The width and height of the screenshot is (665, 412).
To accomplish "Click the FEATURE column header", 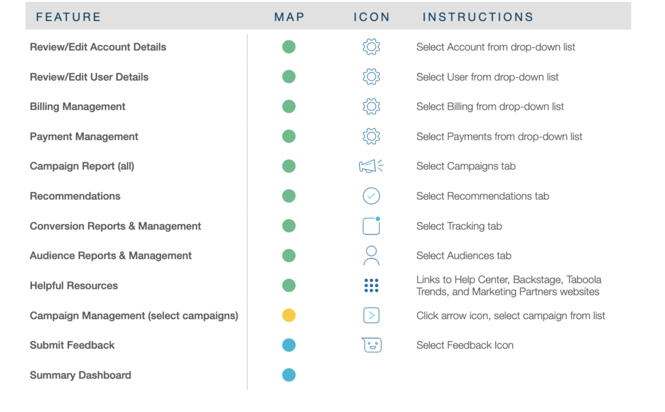I will pyautogui.click(x=68, y=17).
